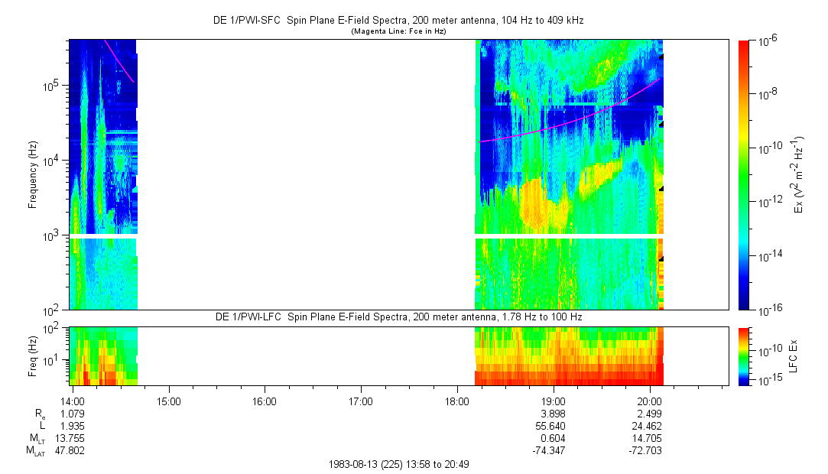Click the 16:00 time tick label
This screenshot has height=474, width=828.
point(264,401)
